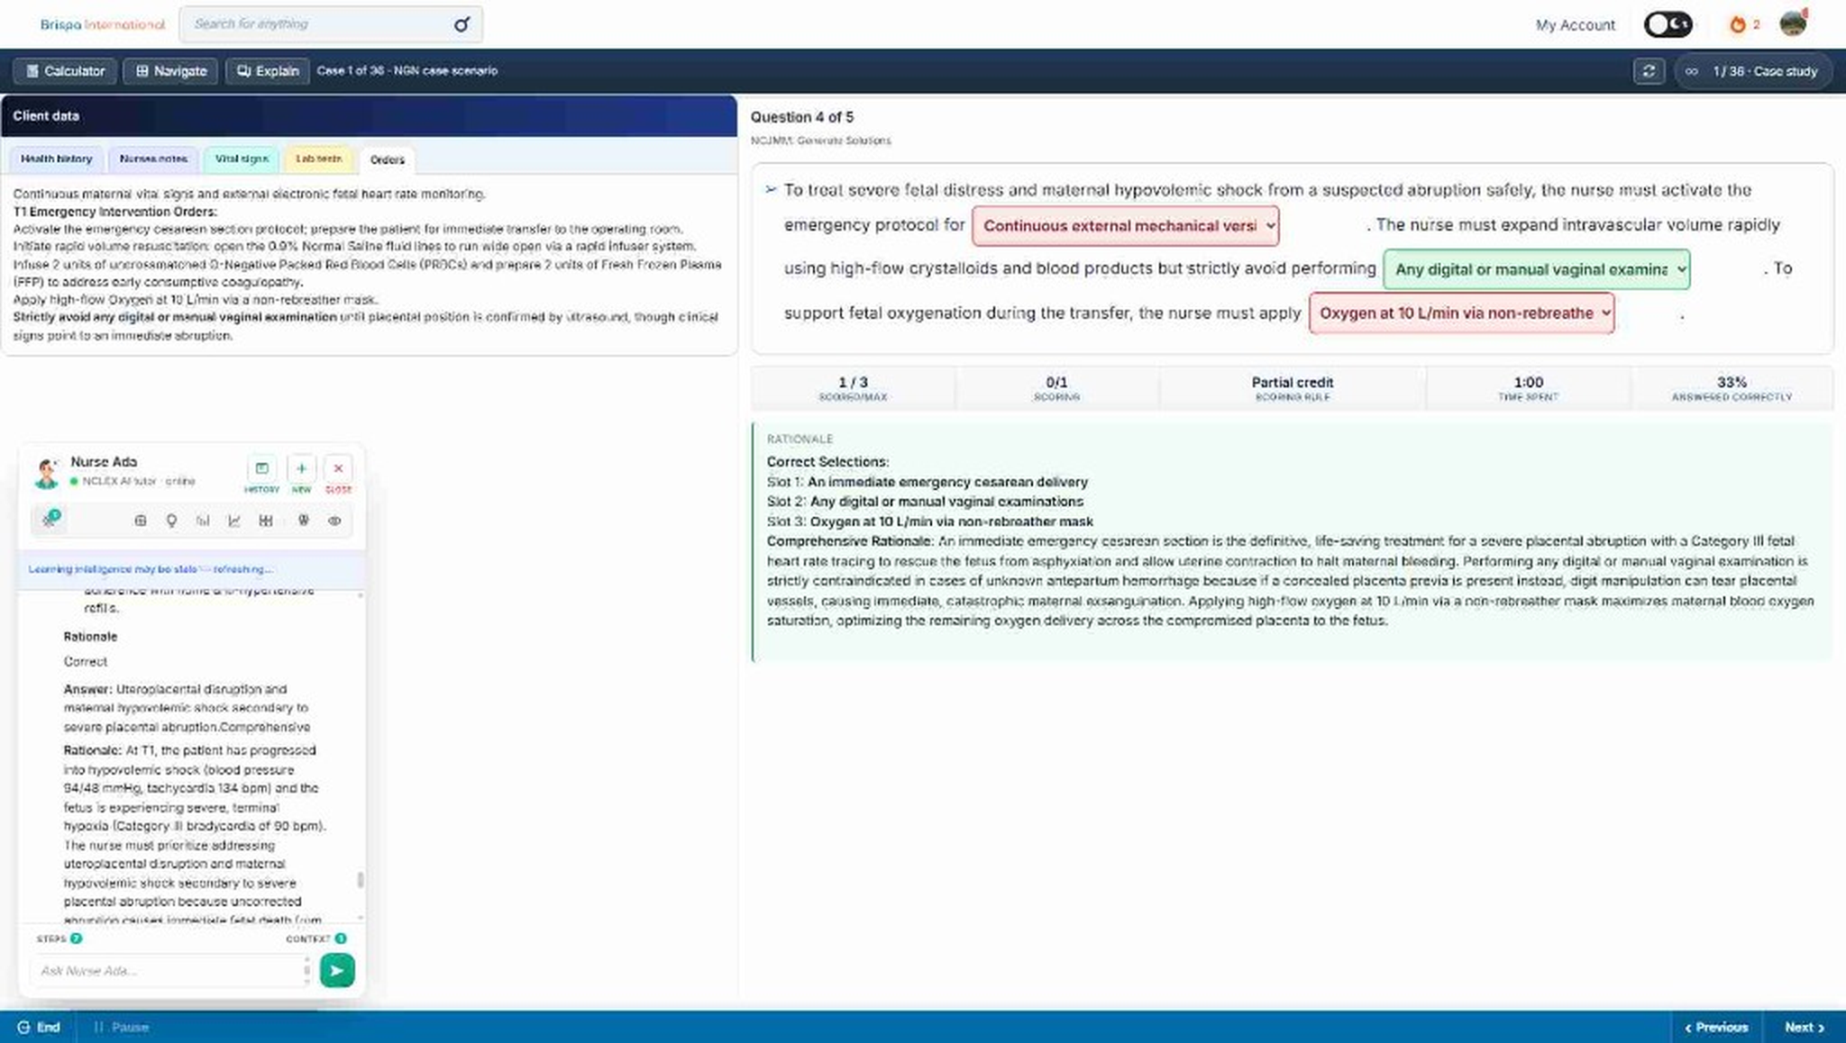Viewport: 1846px width, 1043px height.
Task: Open the Continuous external mechanical version dropdown
Action: (1125, 226)
